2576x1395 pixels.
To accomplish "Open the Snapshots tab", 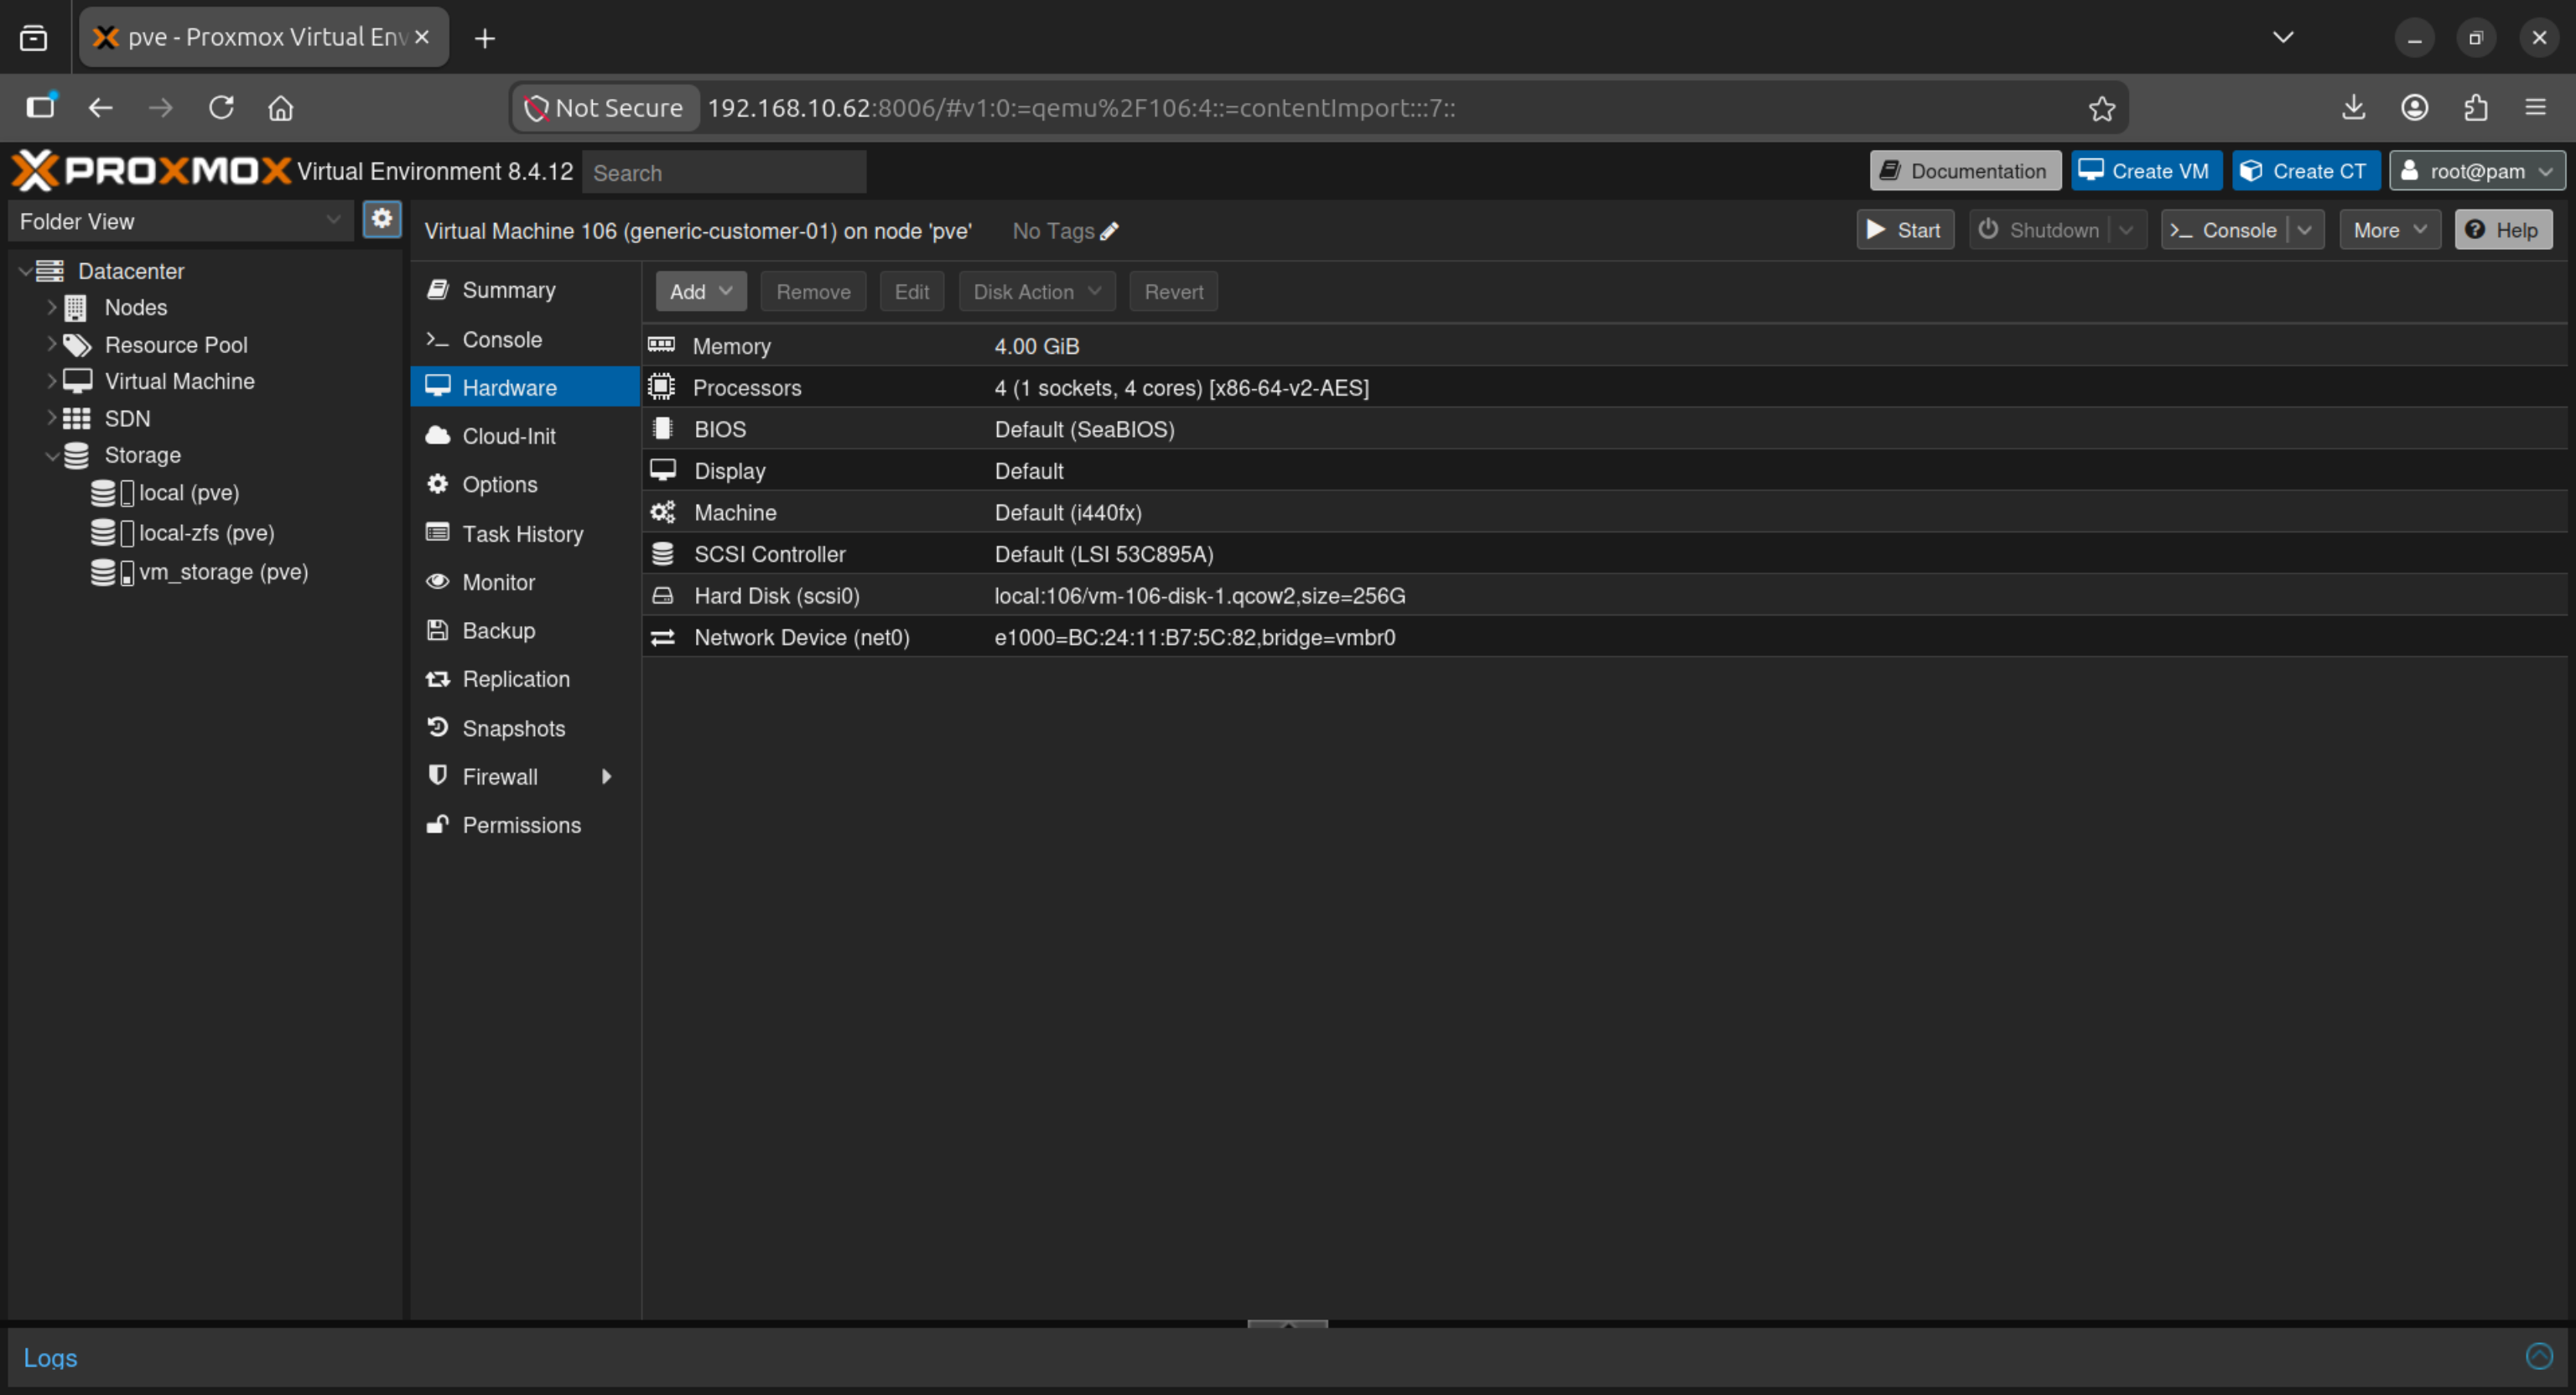I will [x=524, y=728].
